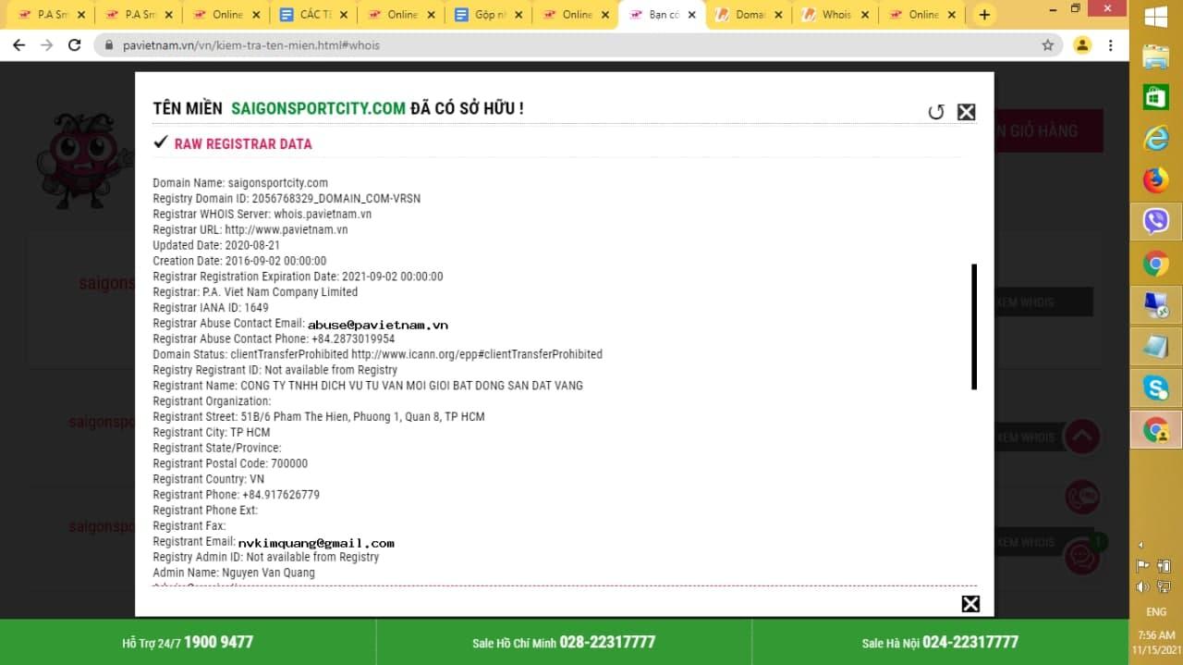This screenshot has height=665, width=1183.
Task: Click the Registry Domain ID line
Action: (287, 198)
